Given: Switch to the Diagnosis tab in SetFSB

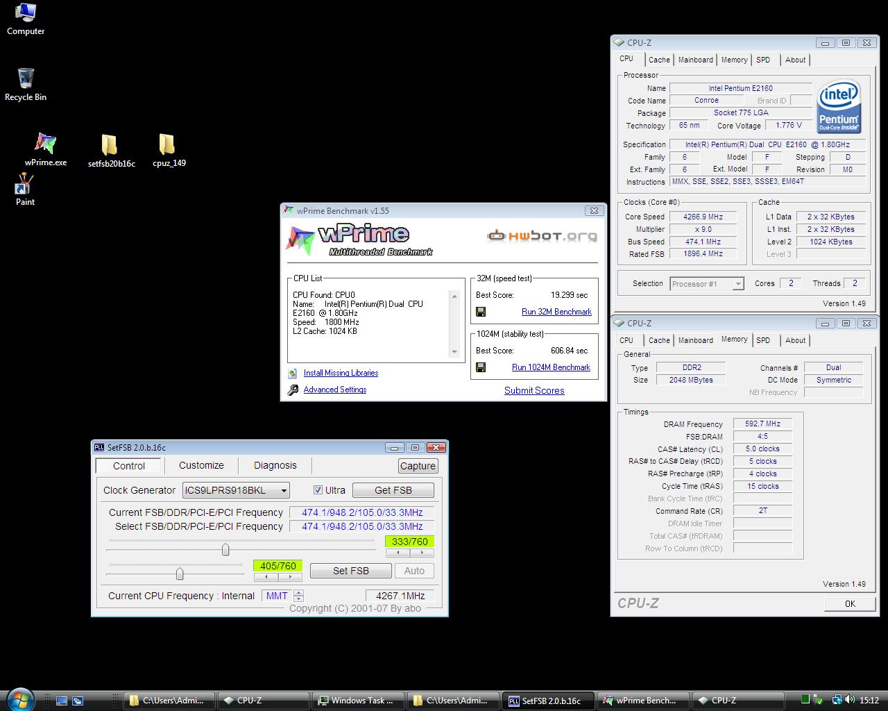Looking at the screenshot, I should click(x=275, y=465).
